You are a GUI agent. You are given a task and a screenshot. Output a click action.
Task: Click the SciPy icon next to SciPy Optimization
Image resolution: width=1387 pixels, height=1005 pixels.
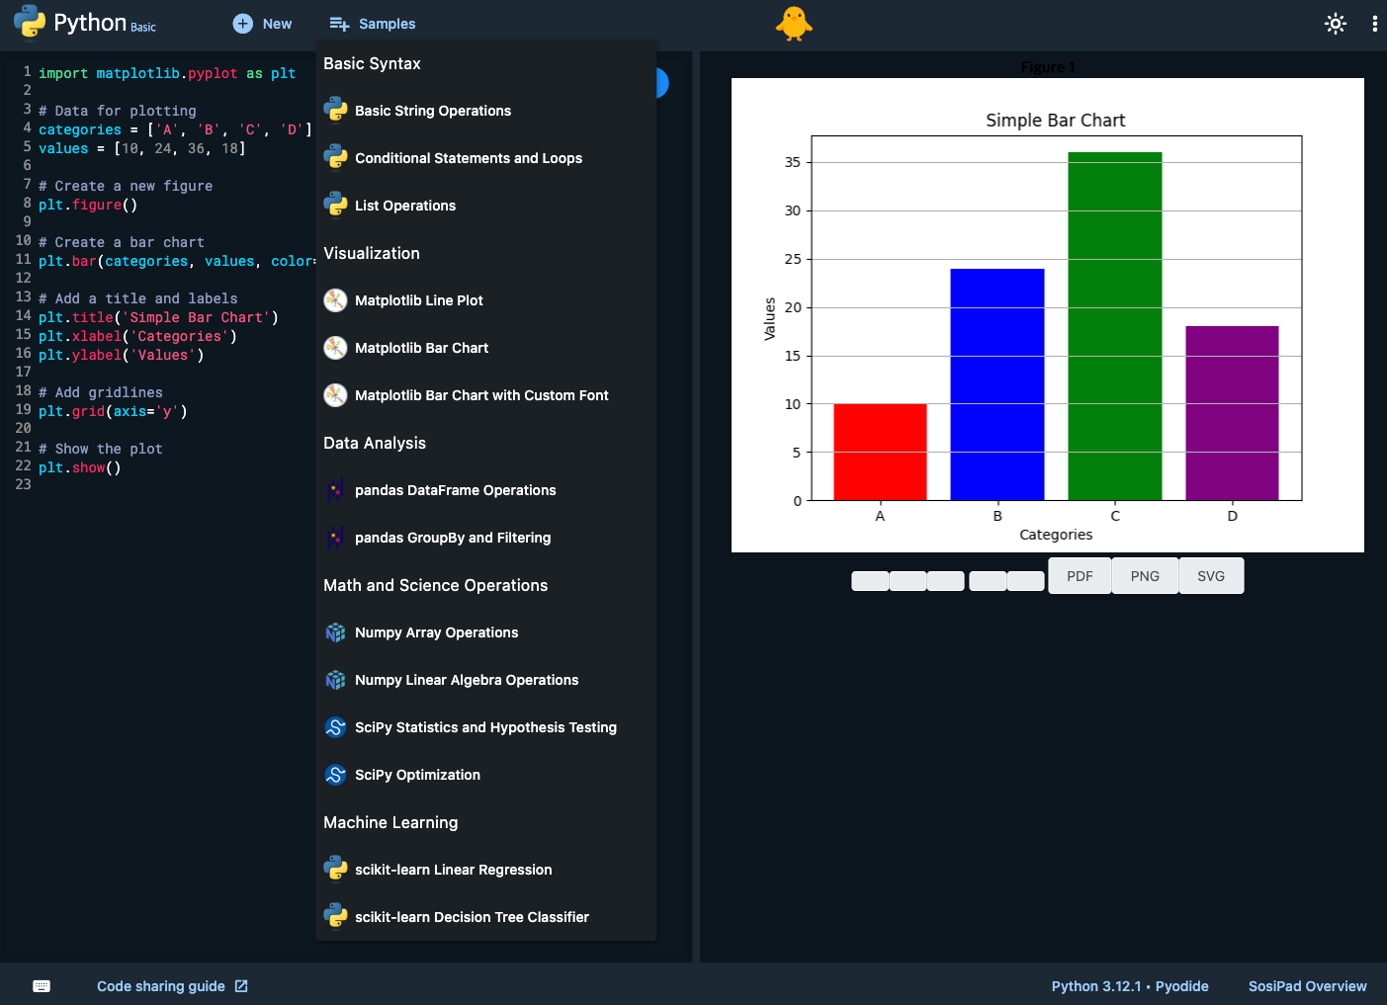click(x=335, y=775)
